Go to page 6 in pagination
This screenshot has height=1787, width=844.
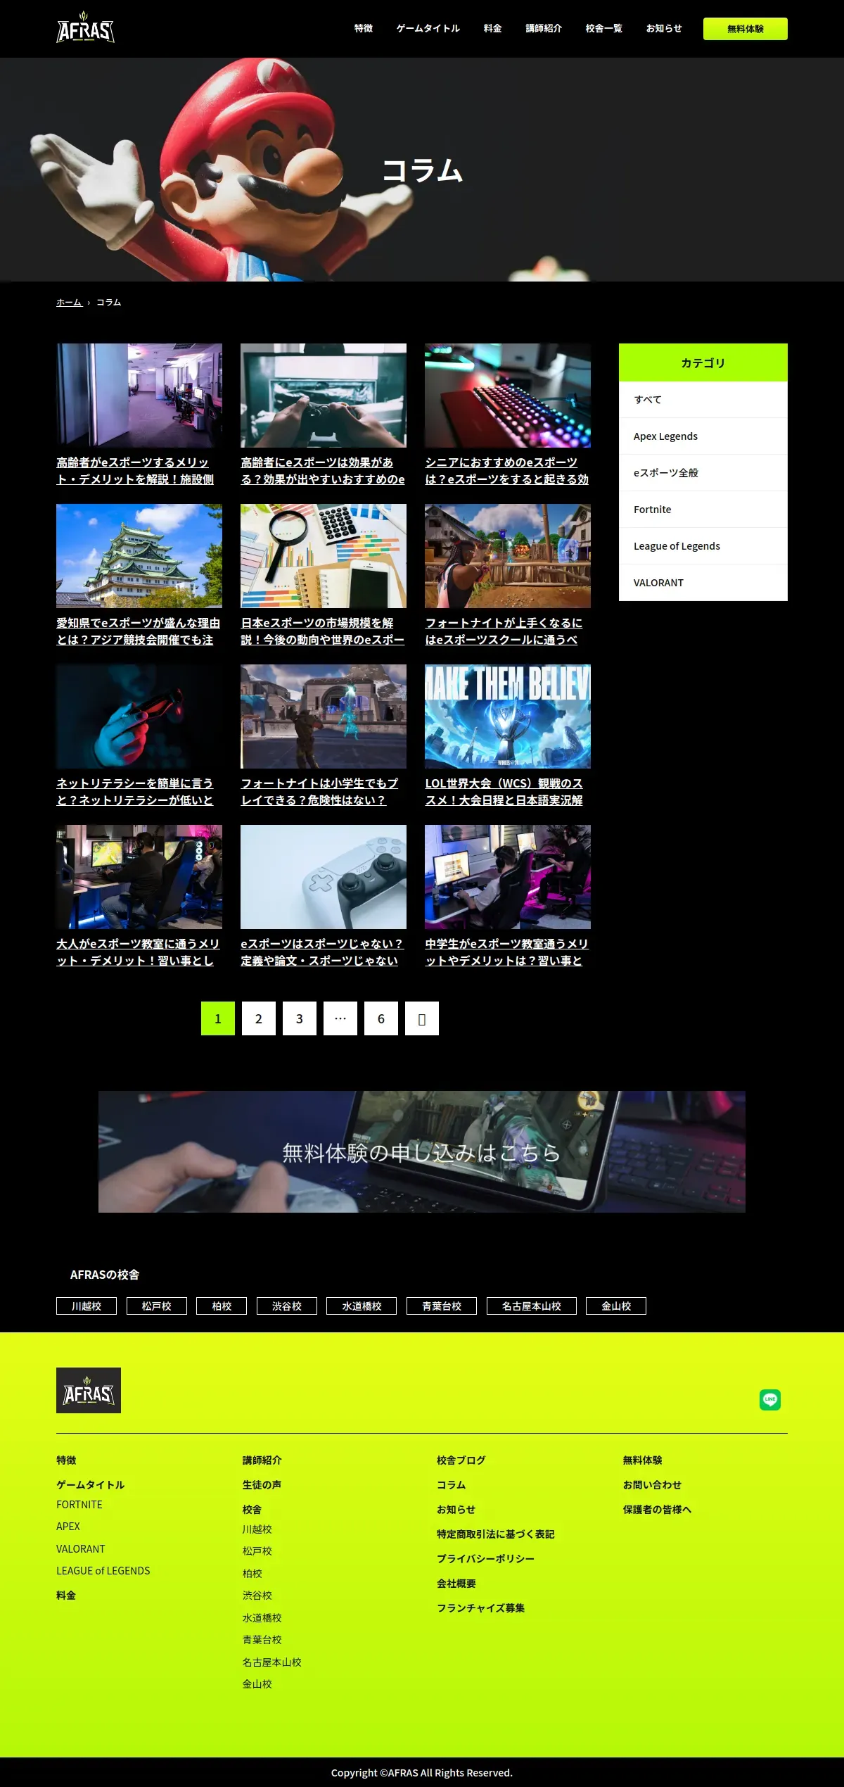coord(381,1018)
